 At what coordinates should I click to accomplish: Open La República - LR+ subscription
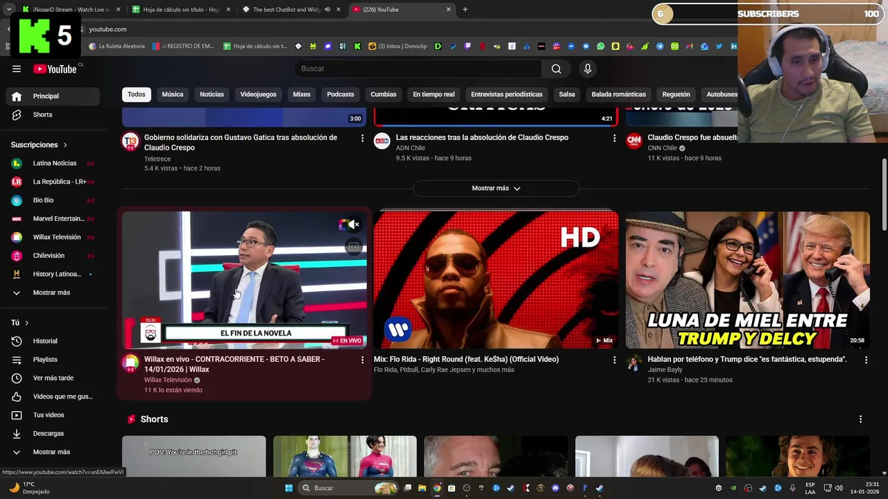[x=52, y=182]
